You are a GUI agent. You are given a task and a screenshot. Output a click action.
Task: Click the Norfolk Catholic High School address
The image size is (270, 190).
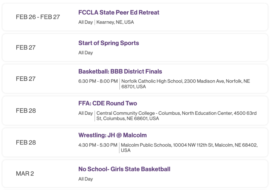[186, 84]
